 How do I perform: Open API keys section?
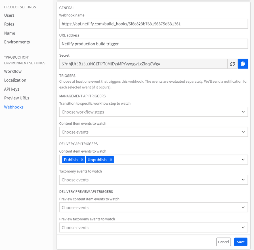coord(12,89)
